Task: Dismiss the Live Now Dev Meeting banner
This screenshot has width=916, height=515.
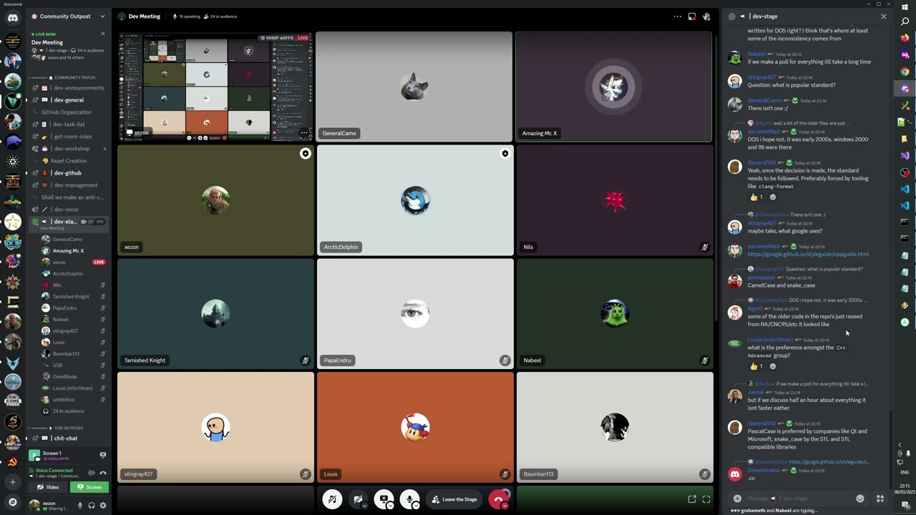Action: pyautogui.click(x=102, y=34)
